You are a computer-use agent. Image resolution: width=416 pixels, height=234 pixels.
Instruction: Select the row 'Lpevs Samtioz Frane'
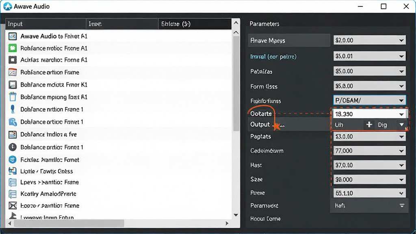pos(119,182)
